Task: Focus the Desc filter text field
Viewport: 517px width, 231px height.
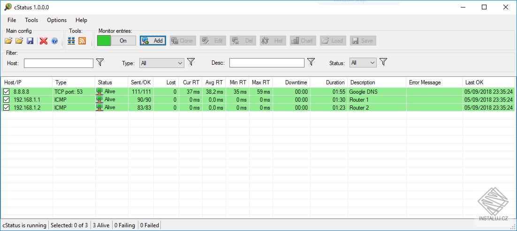Action: coord(267,63)
